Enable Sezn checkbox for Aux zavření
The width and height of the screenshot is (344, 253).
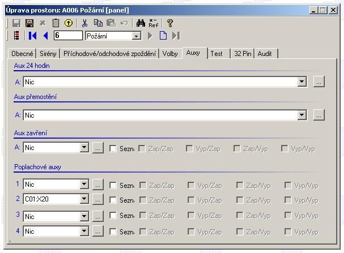(113, 148)
